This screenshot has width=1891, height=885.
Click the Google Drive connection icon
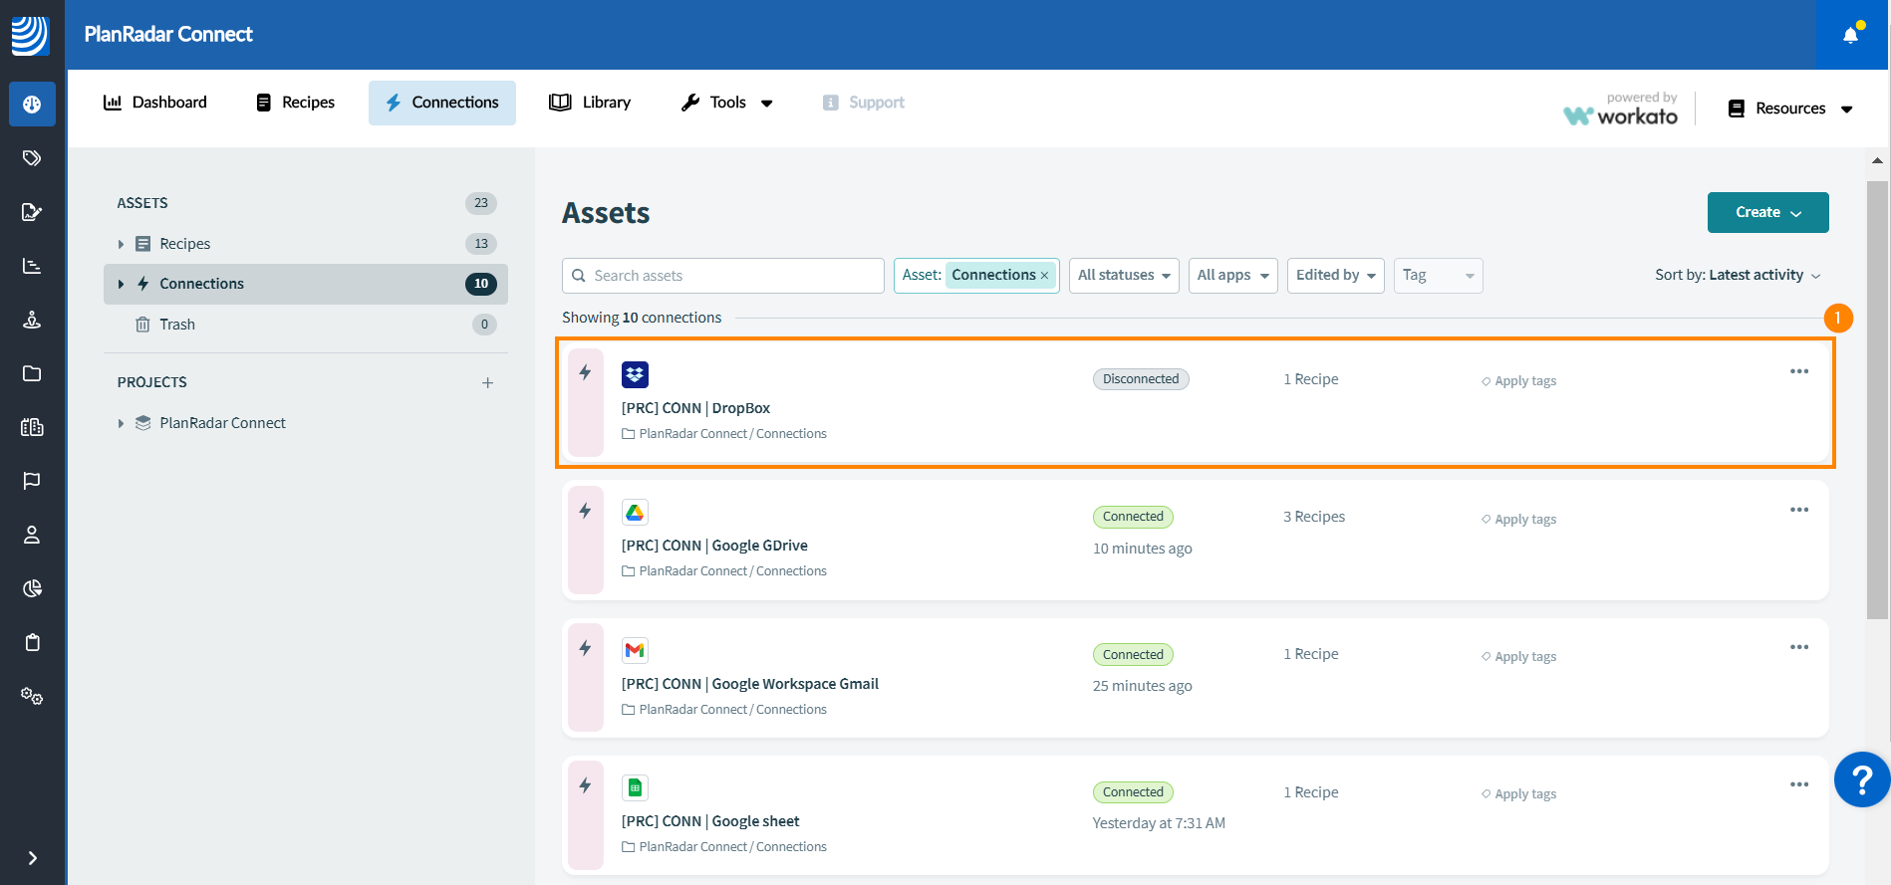coord(635,512)
